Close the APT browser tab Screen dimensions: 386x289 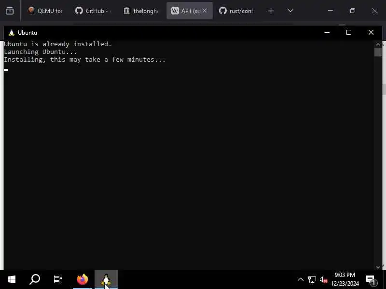click(205, 11)
